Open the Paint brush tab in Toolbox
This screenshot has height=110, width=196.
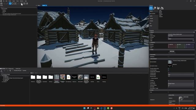tap(155, 8)
